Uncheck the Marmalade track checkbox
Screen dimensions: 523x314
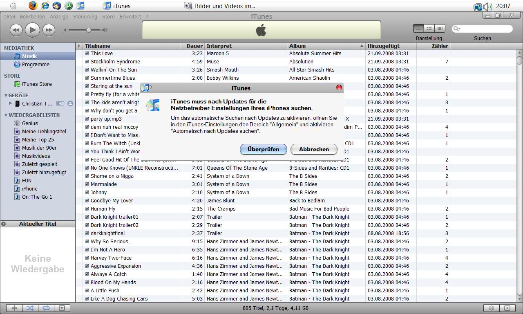point(87,184)
